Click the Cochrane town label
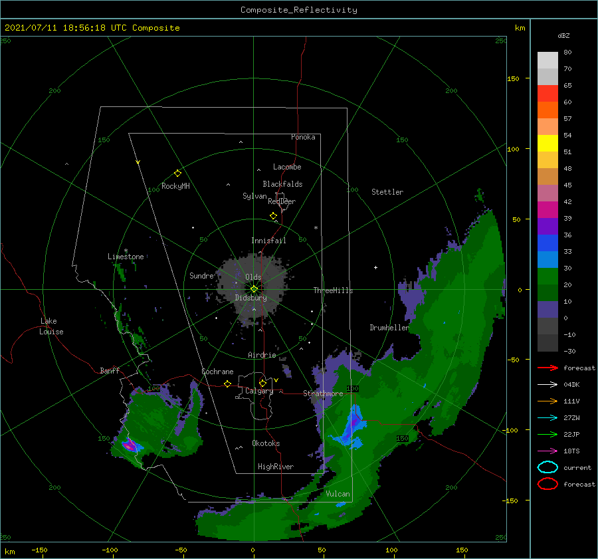Image resolution: width=598 pixels, height=559 pixels. [217, 372]
